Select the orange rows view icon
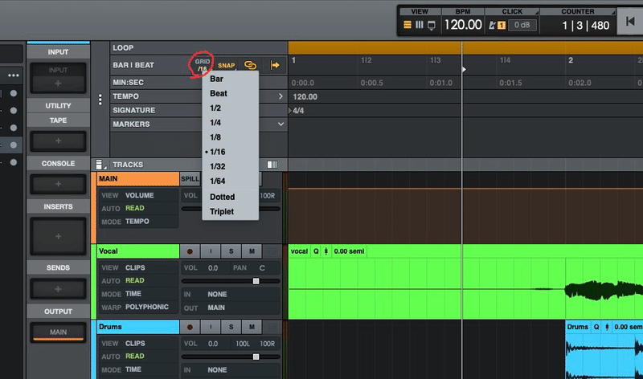Image resolution: width=643 pixels, height=379 pixels. [x=408, y=25]
